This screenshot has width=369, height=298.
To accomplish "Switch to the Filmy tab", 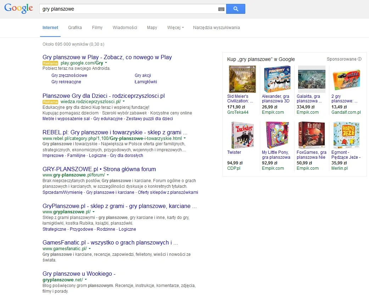I will [97, 28].
